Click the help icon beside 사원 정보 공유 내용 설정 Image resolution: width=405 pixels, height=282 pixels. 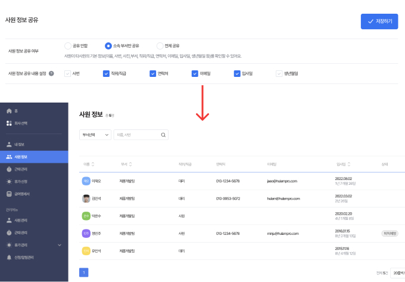(51, 73)
